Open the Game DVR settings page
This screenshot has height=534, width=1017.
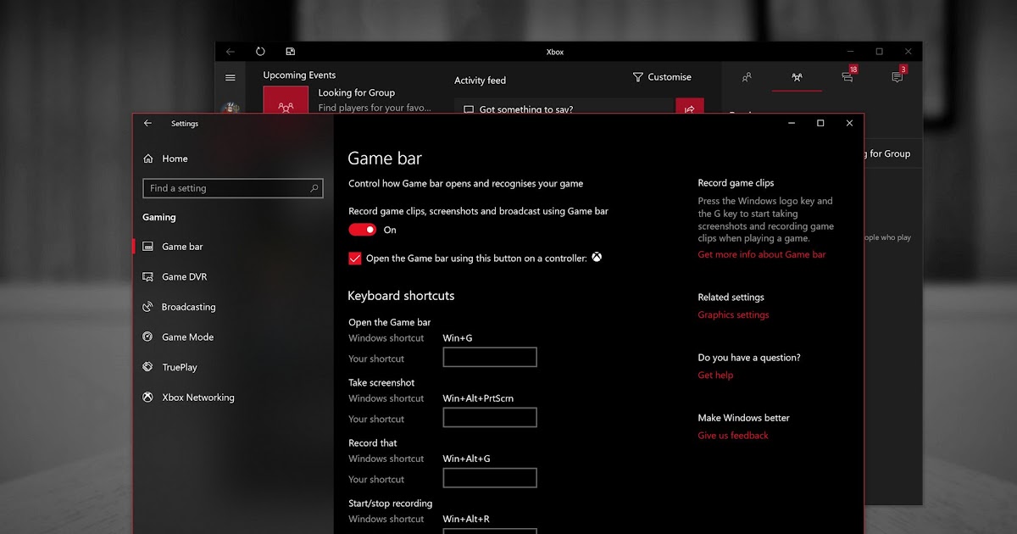click(184, 277)
